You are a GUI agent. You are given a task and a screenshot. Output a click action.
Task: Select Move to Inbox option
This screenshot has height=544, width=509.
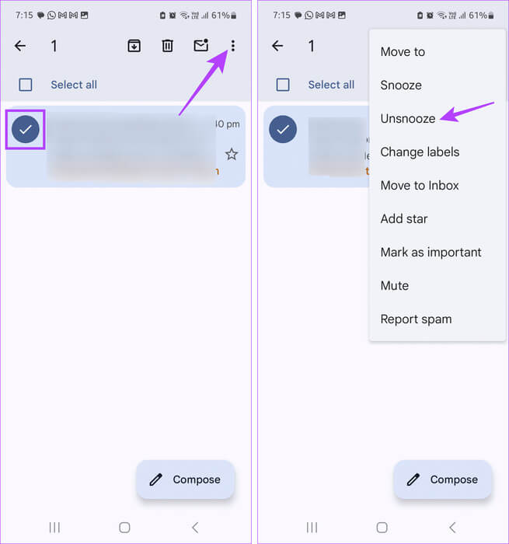point(420,186)
